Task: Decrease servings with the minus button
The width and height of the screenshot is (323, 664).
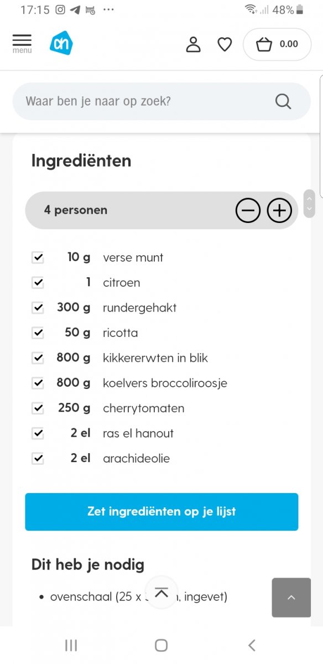Action: (248, 210)
